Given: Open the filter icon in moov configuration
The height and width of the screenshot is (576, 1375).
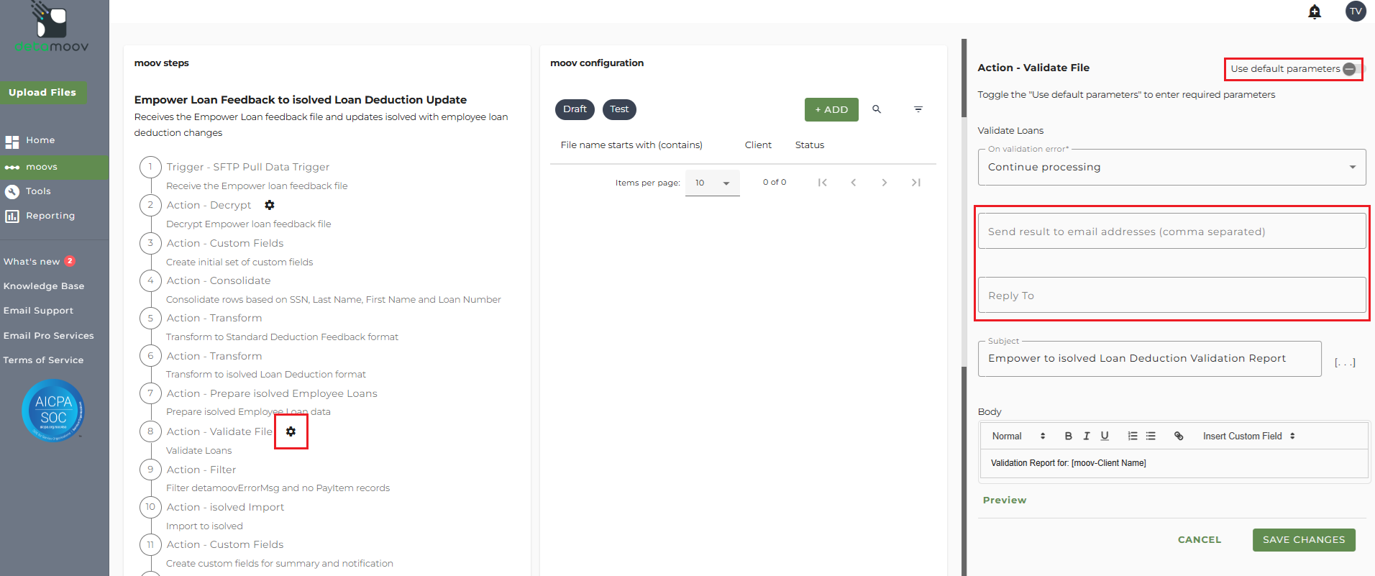Looking at the screenshot, I should pos(918,109).
